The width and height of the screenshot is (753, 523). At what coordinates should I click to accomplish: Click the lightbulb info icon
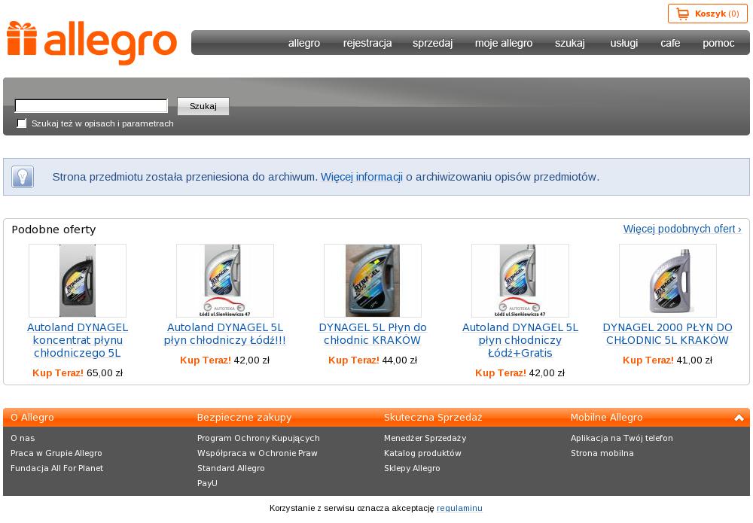click(23, 177)
